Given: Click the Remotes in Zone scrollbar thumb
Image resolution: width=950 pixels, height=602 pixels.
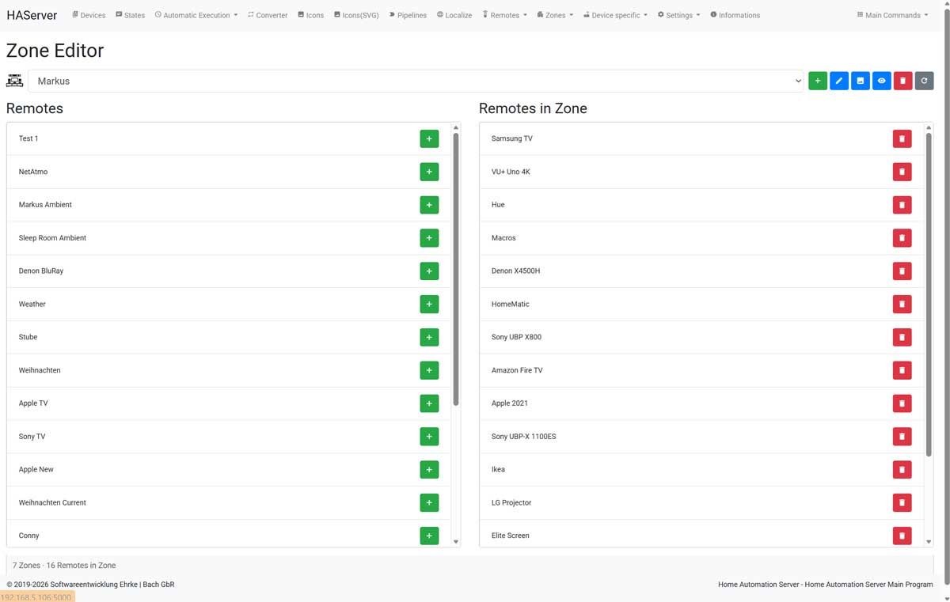Looking at the screenshot, I should [x=929, y=294].
